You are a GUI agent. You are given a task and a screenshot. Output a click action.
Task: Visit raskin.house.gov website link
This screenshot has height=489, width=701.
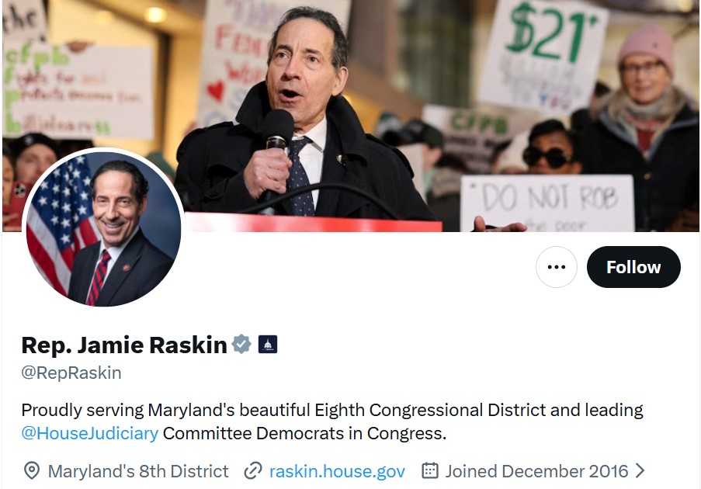[x=337, y=471]
